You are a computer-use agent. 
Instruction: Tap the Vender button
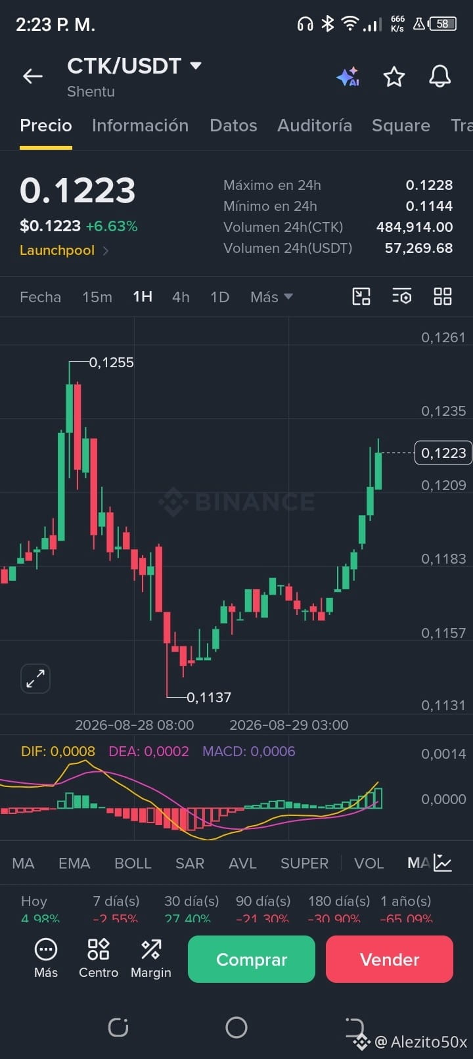[x=390, y=959]
